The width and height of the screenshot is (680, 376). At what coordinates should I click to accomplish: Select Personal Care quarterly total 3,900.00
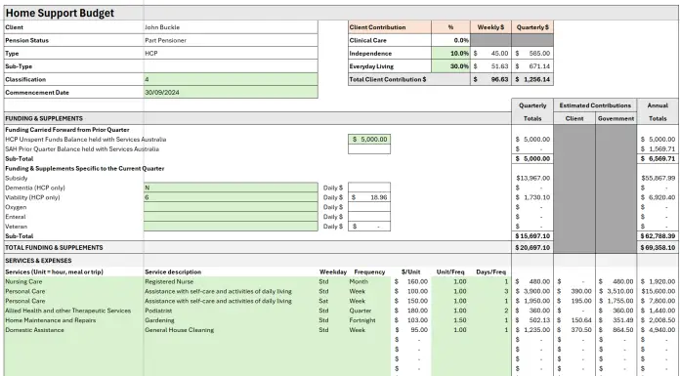tap(532, 291)
